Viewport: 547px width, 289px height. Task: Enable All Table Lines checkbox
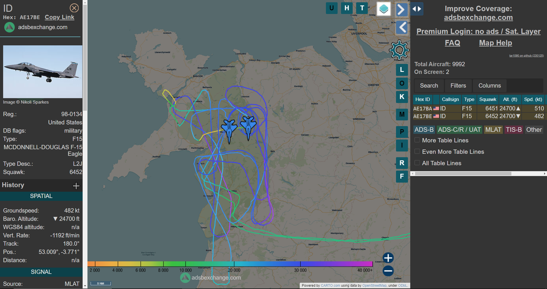point(417,163)
